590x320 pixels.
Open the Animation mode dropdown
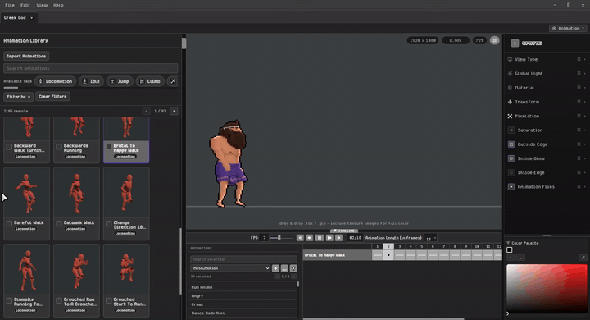pyautogui.click(x=568, y=28)
